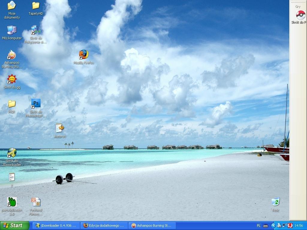The image size is (307, 230).
Task: Select the Mozilla Firefox desktop icon
Action: pyautogui.click(x=84, y=55)
